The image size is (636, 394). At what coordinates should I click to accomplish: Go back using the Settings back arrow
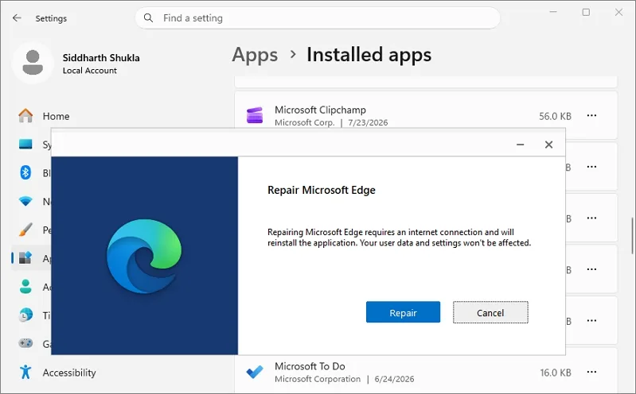tap(17, 17)
